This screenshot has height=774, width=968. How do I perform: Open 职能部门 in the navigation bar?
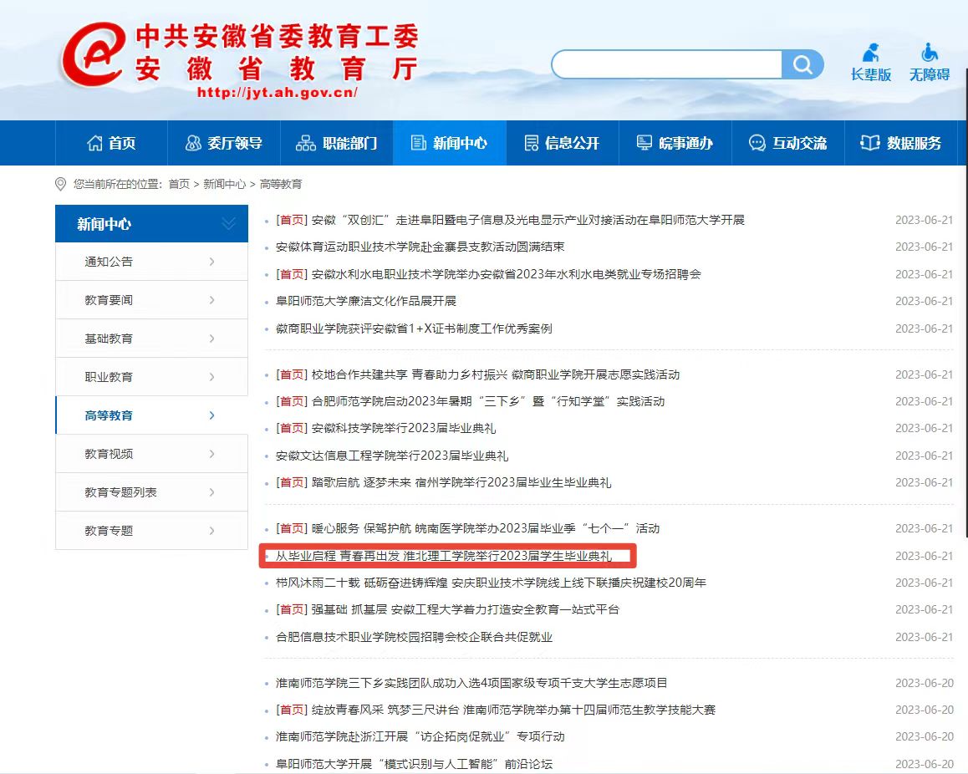pos(337,143)
